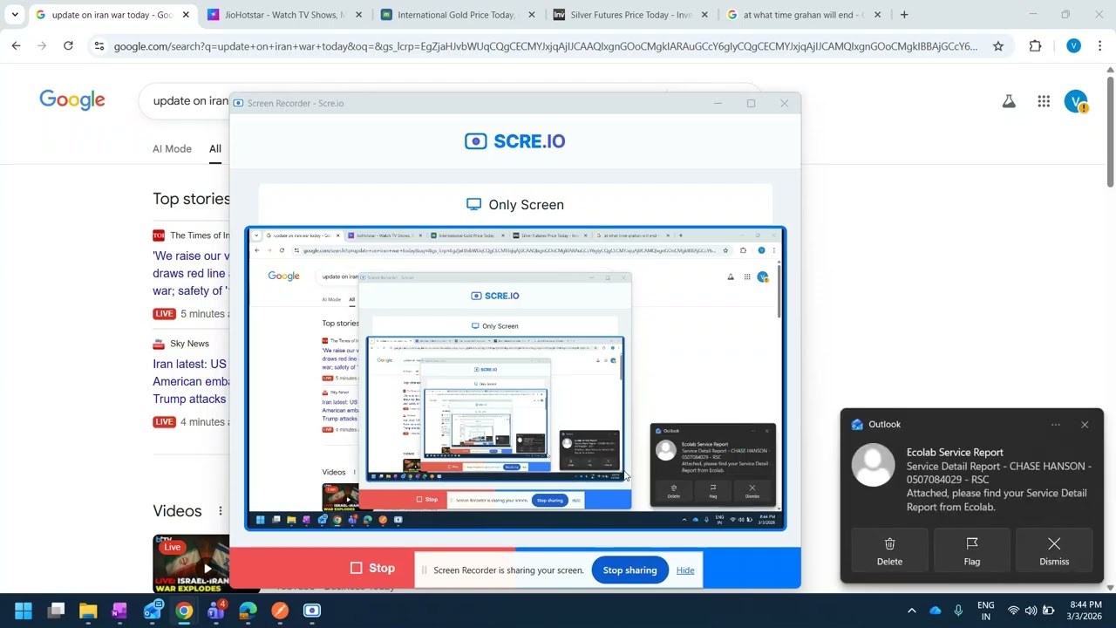Click Chrome's back navigation arrow
This screenshot has width=1116, height=628.
(16, 46)
